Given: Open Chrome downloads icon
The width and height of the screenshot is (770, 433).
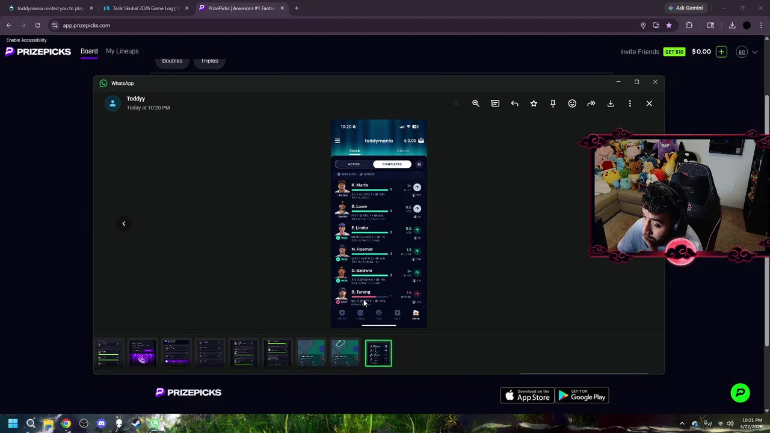Looking at the screenshot, I should [x=732, y=25].
